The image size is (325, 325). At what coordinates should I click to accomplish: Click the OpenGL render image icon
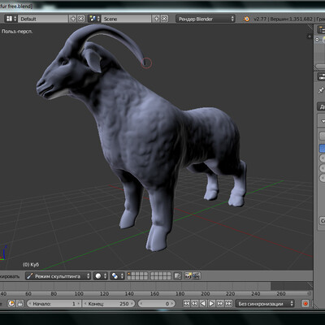tap(188, 276)
